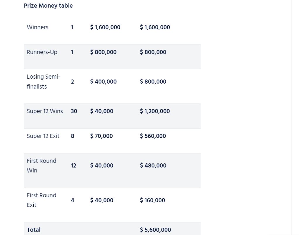Click the $ 160,000 amount

(x=152, y=200)
